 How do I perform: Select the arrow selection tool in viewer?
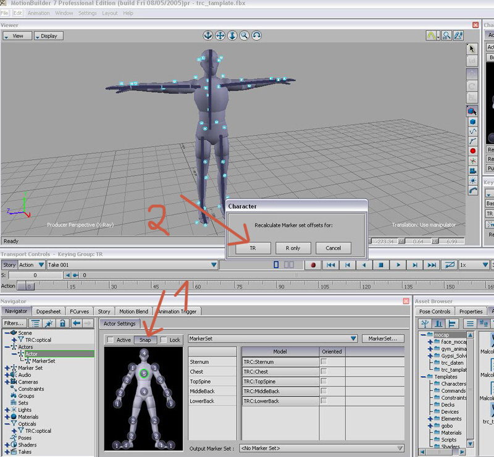point(472,49)
